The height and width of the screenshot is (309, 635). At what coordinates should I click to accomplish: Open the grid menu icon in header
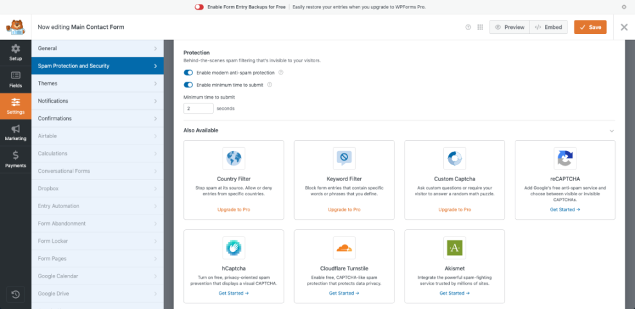[480, 28]
